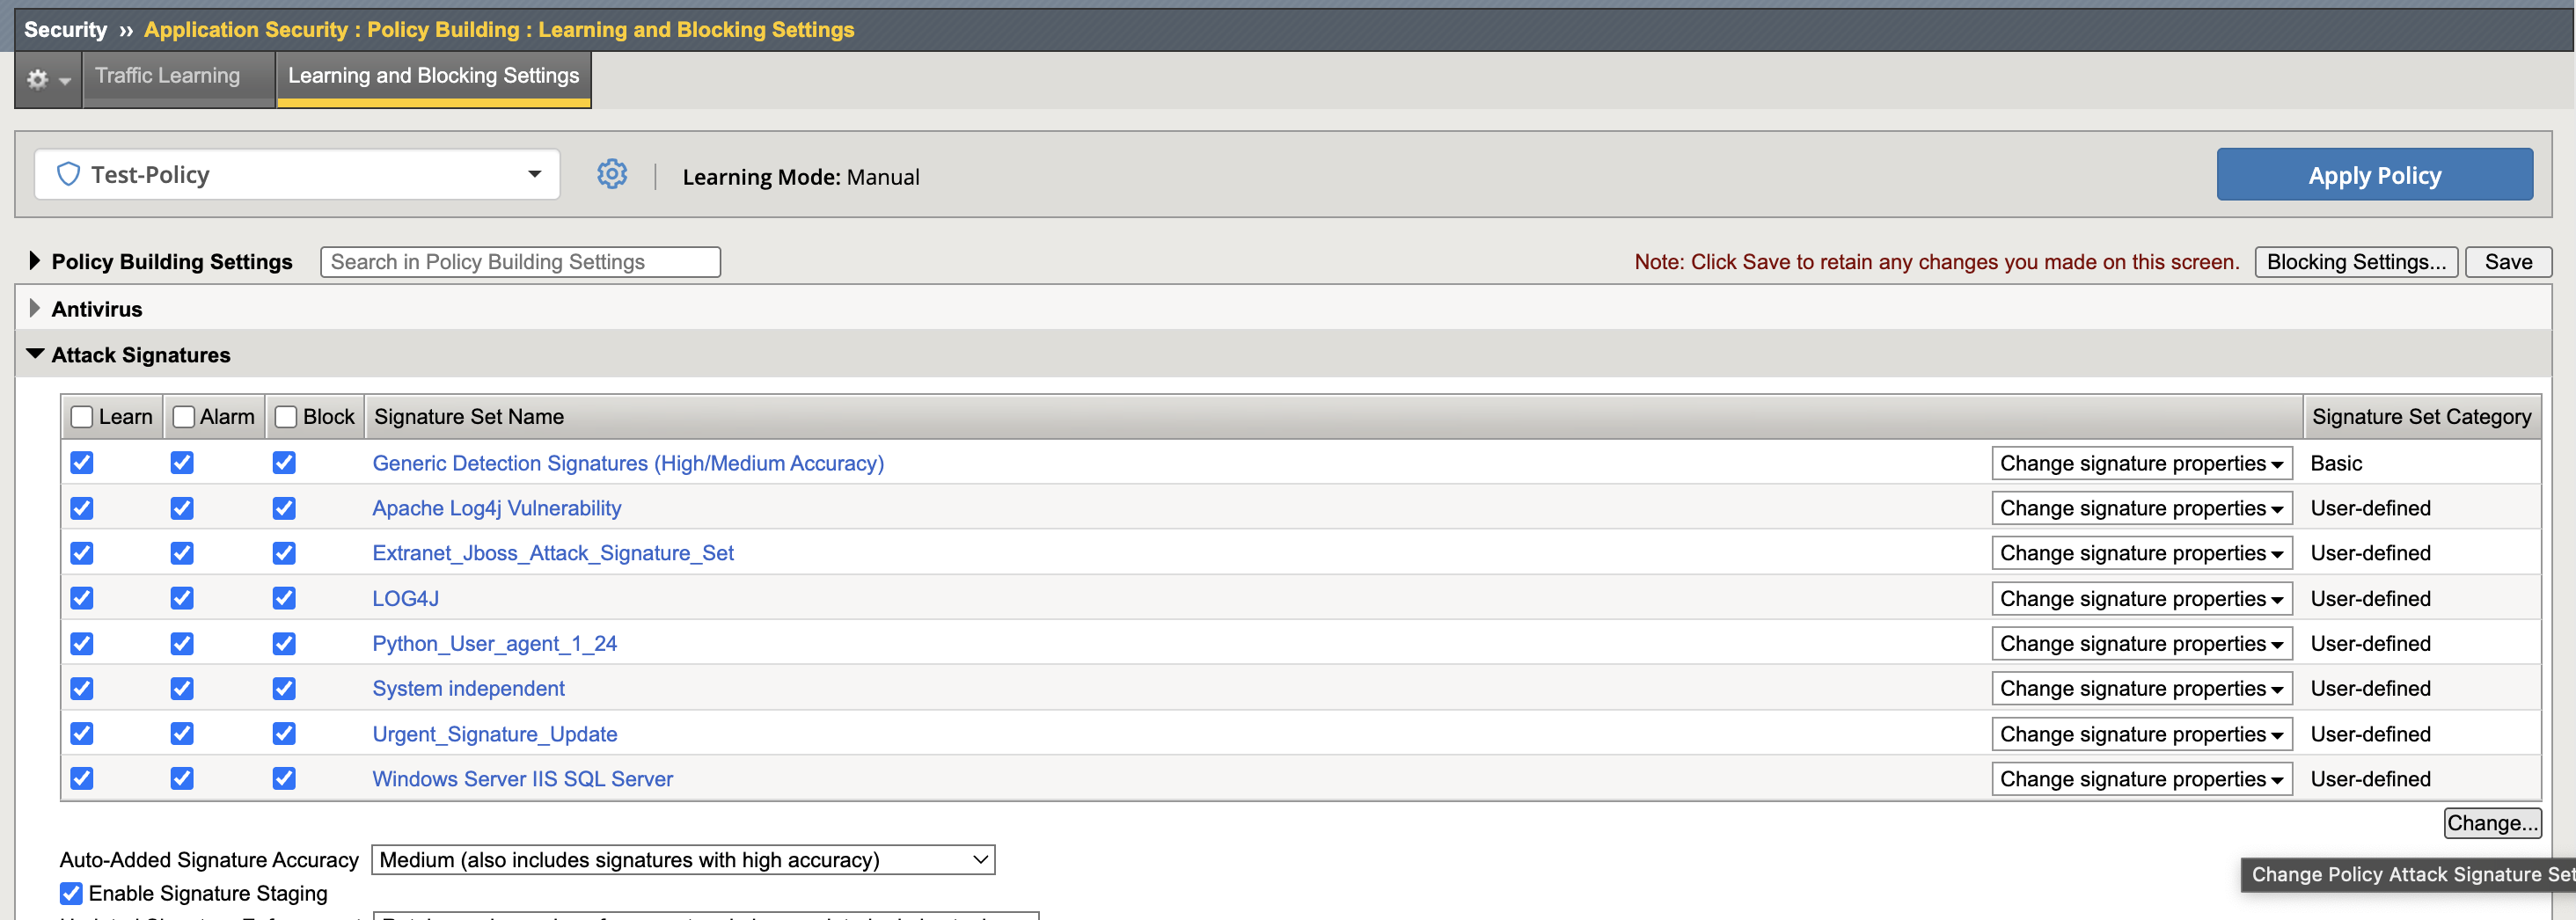The width and height of the screenshot is (2576, 920).
Task: Open Change signature properties for Python_User_agent_1_24
Action: (x=2141, y=643)
